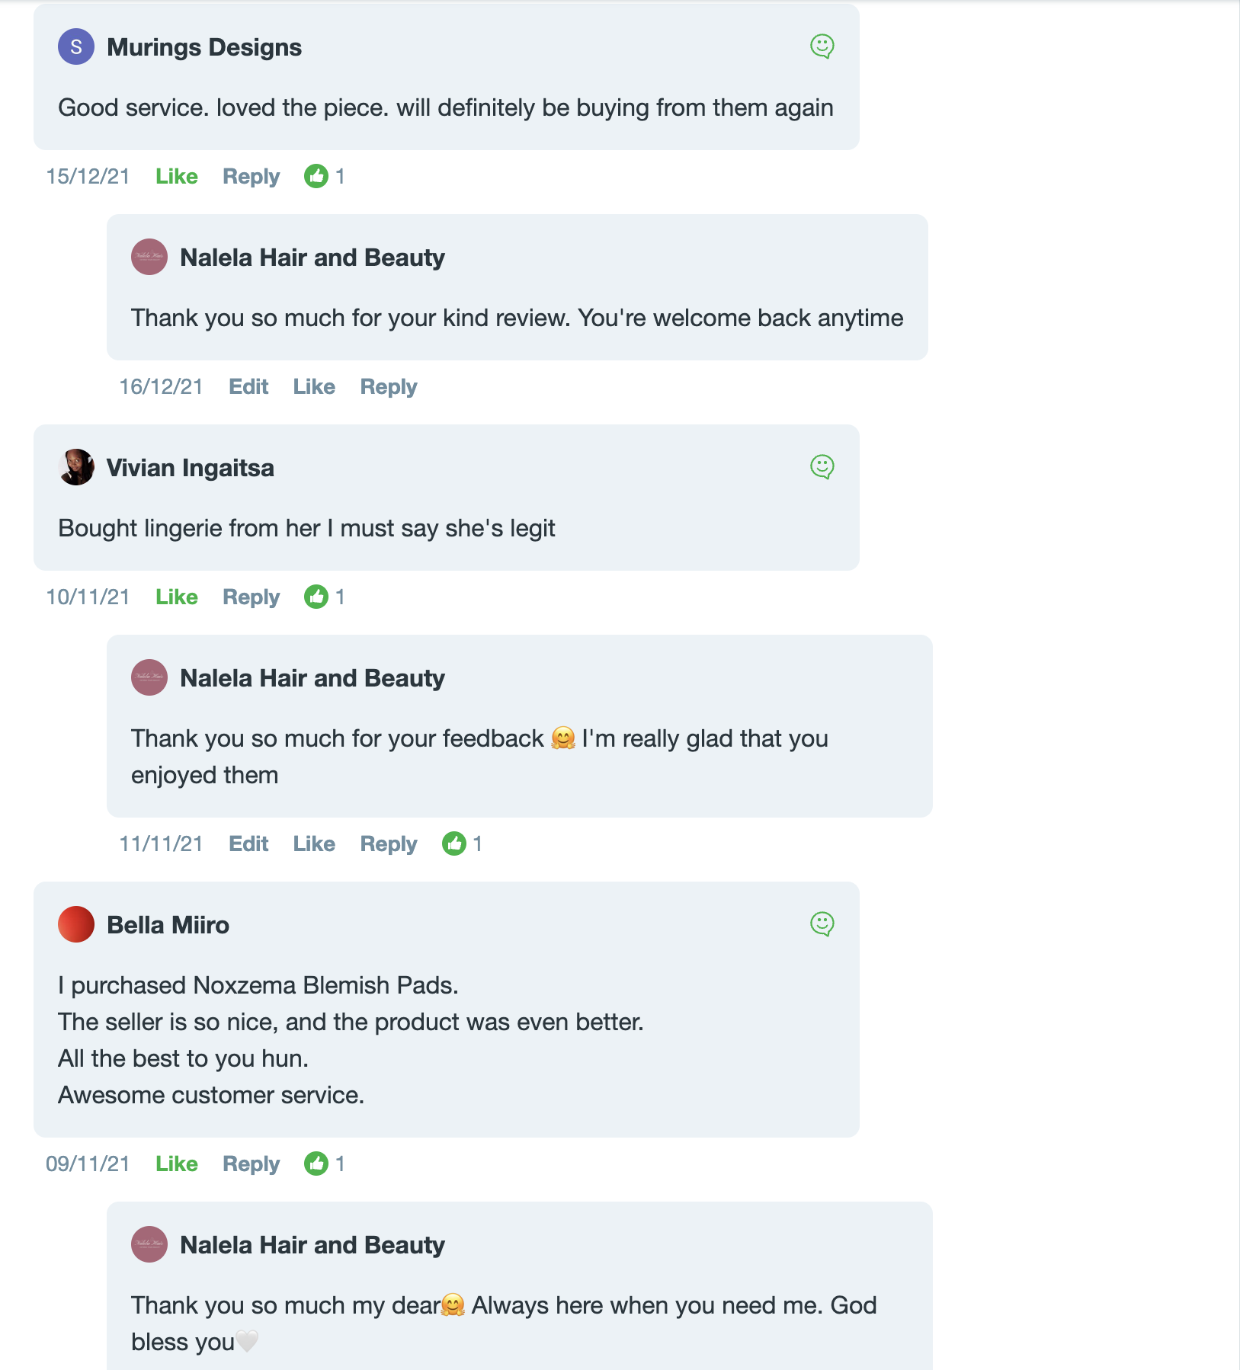The height and width of the screenshot is (1370, 1240).
Task: Click smiley icon on Murings Designs review
Action: click(822, 46)
